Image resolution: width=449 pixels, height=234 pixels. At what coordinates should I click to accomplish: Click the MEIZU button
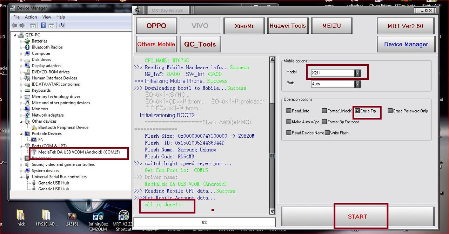click(331, 26)
